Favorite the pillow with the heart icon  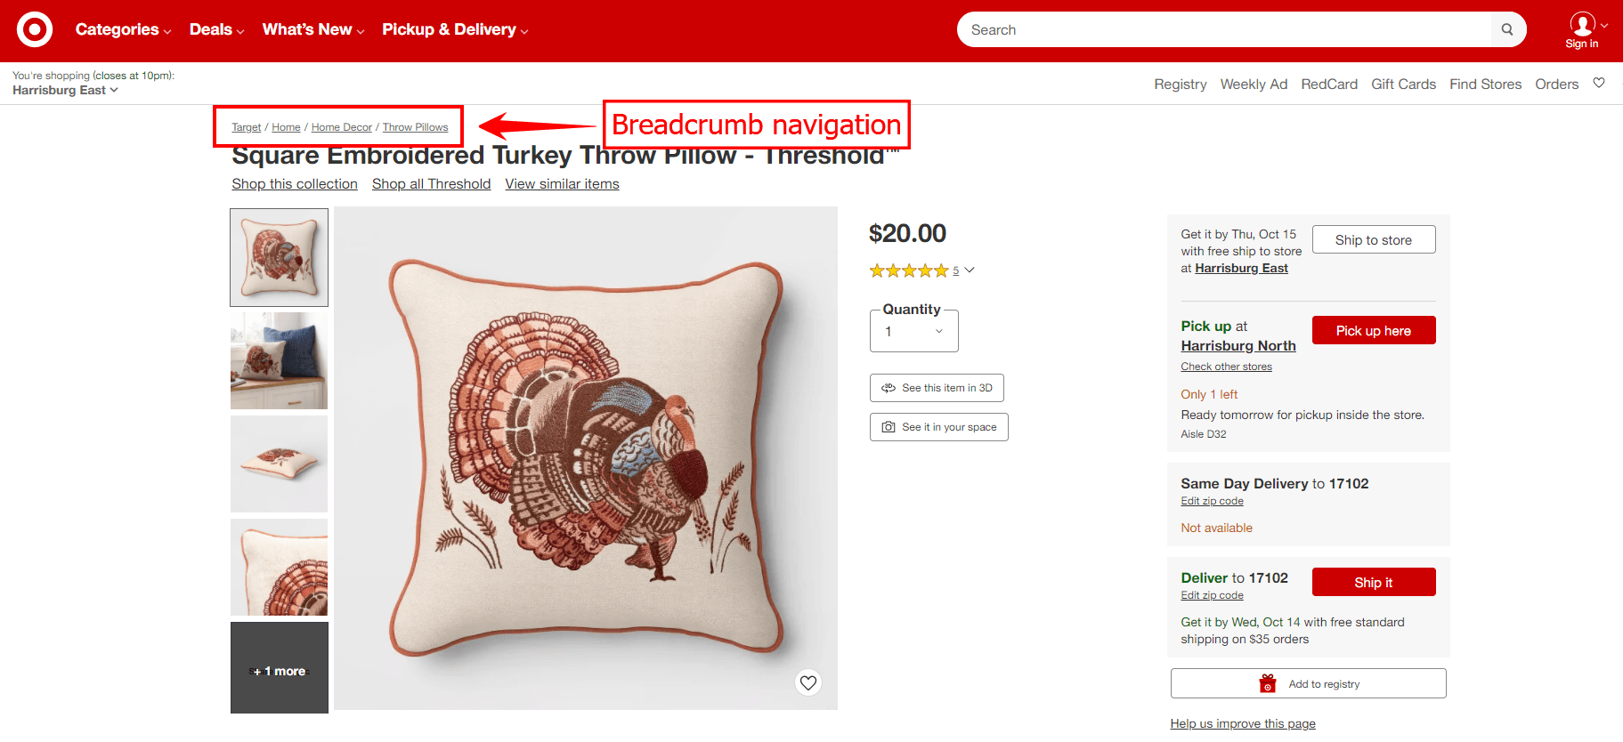pos(808,682)
